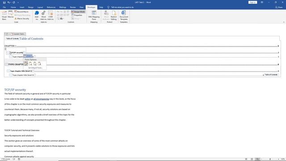
Task: Click the TCP/IP security heading in the document
Action: click(15, 90)
